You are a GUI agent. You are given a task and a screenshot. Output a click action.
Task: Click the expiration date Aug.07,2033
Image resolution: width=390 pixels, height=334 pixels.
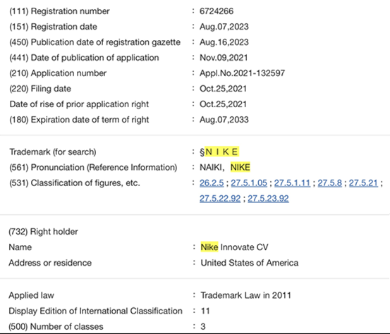click(x=224, y=120)
